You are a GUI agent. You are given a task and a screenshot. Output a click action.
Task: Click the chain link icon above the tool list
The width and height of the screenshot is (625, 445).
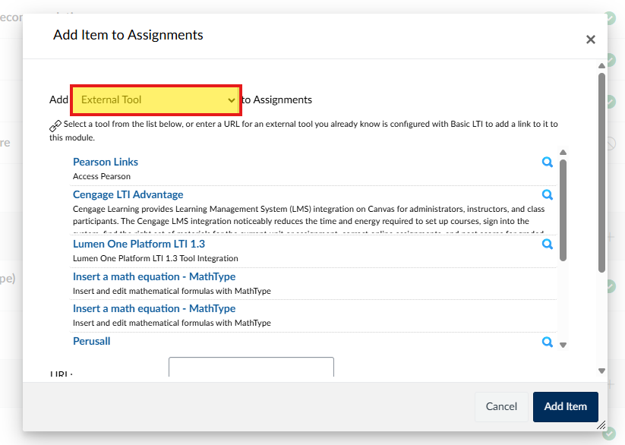click(x=53, y=125)
